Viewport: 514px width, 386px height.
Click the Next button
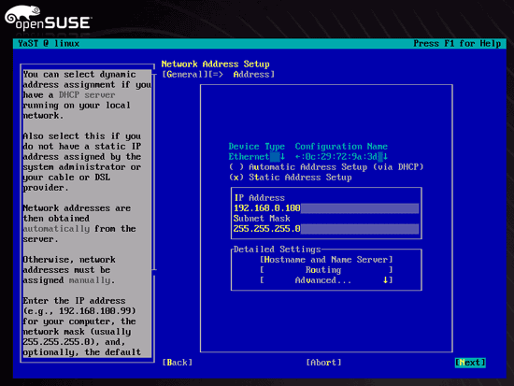tap(470, 363)
